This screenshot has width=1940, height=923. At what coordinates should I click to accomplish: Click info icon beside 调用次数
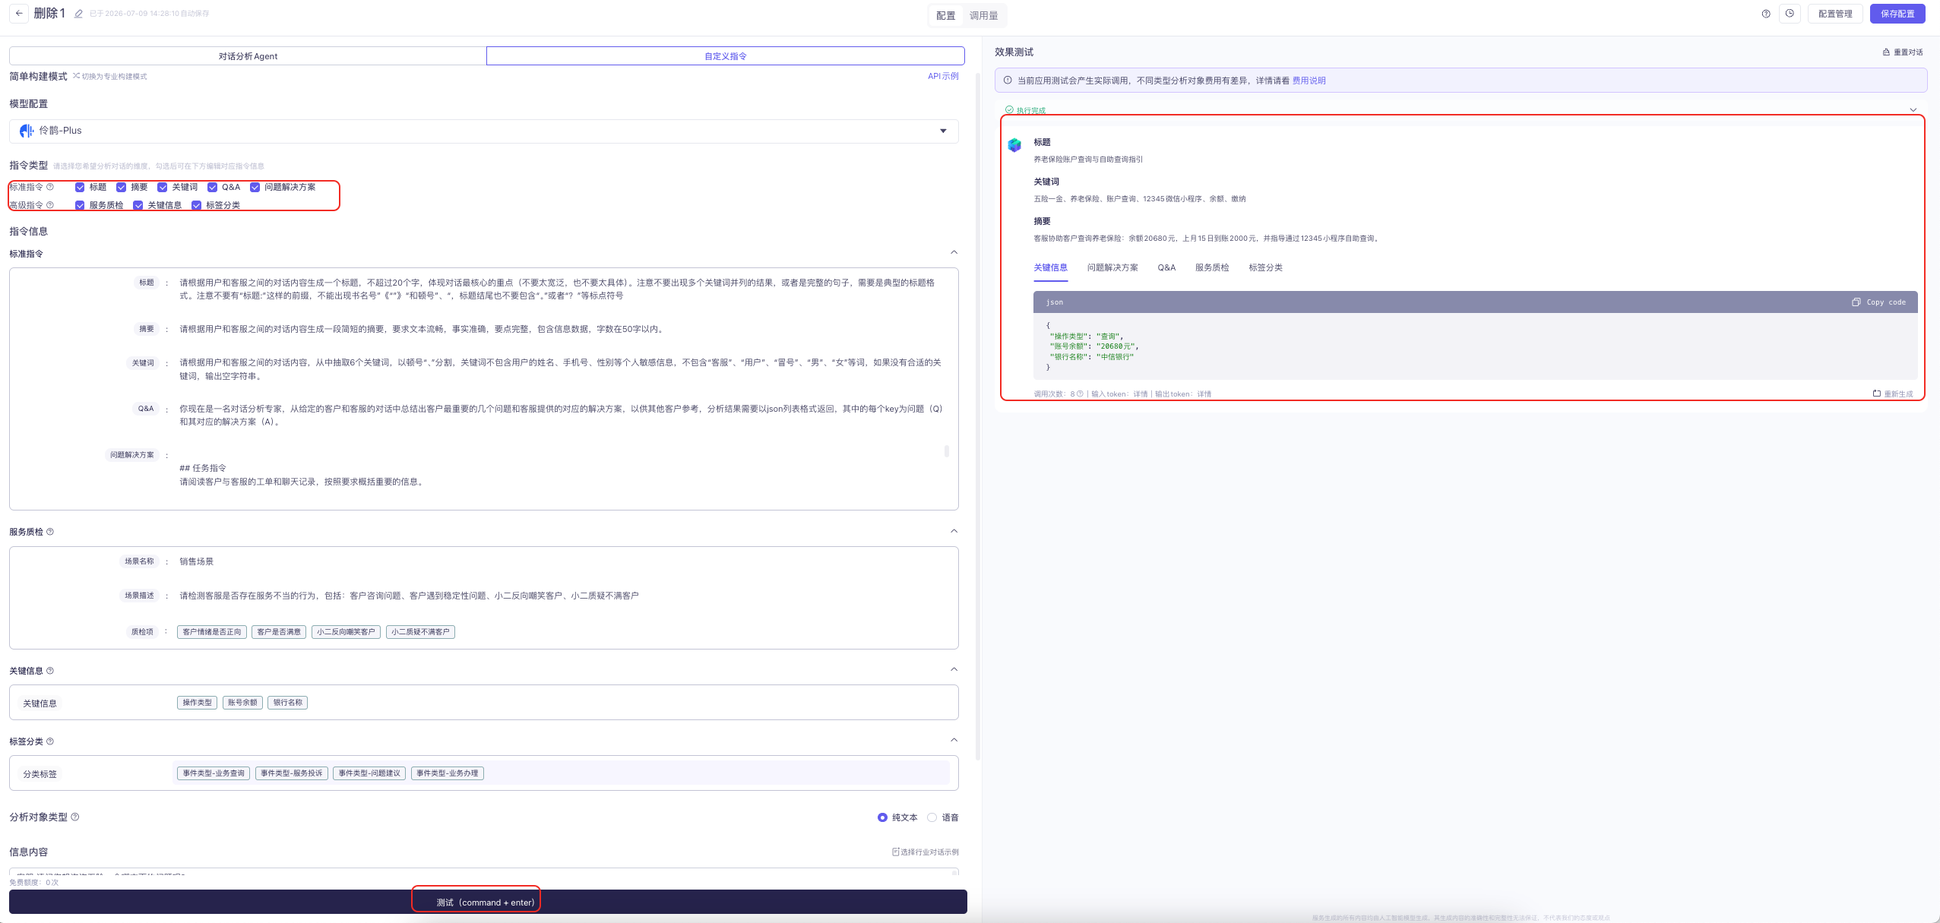pyautogui.click(x=1080, y=394)
